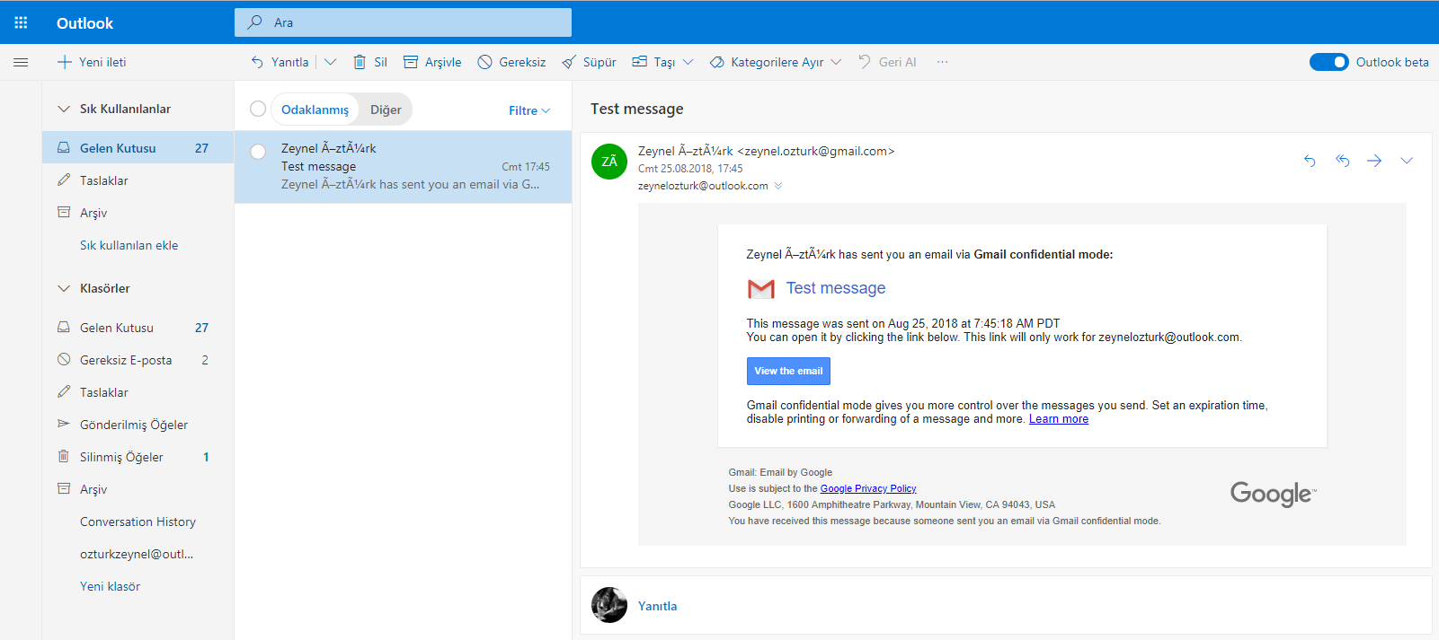Image resolution: width=1439 pixels, height=640 pixels.
Task: Click the plus icon for Yeni ileti
Action: [x=65, y=62]
